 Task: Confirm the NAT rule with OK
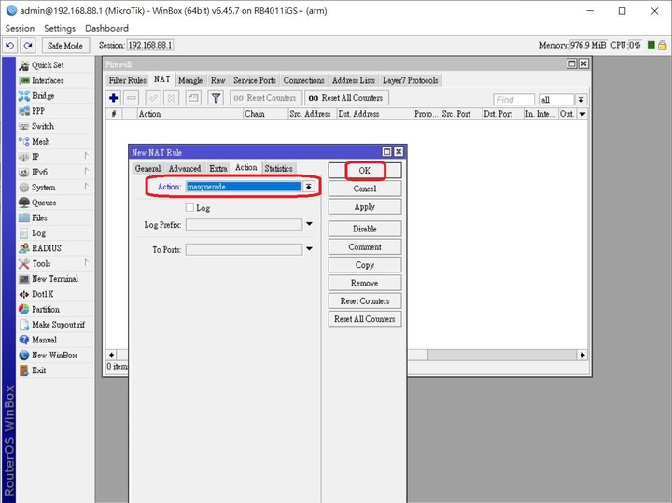[365, 171]
